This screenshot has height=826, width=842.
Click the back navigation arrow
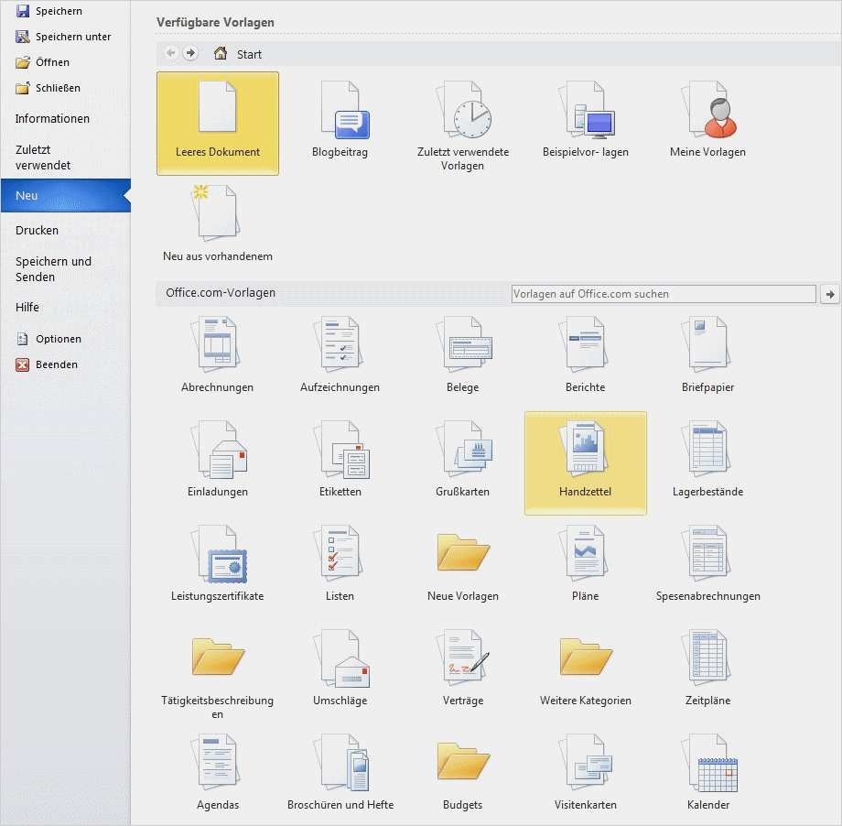[171, 53]
